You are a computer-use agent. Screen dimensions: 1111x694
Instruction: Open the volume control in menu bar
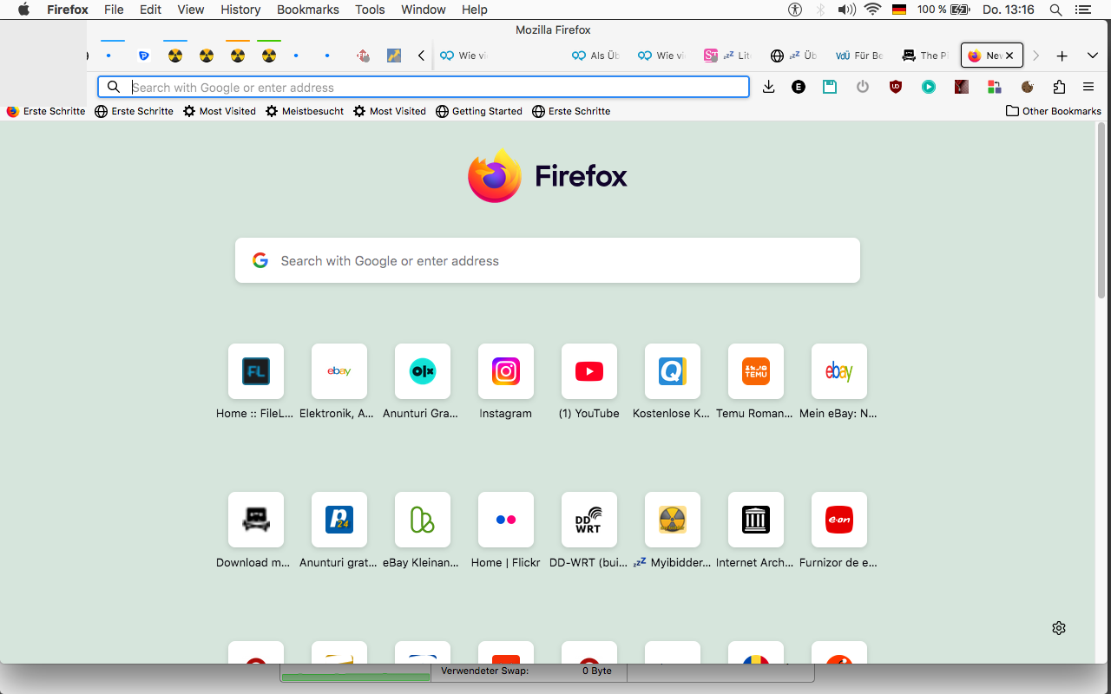[x=846, y=10]
